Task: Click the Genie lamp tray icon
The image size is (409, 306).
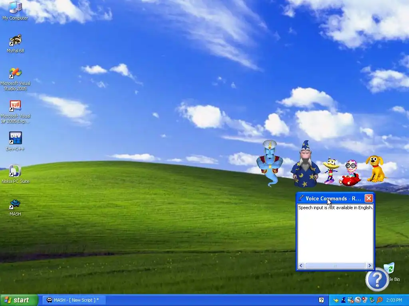Action: pyautogui.click(x=336, y=300)
